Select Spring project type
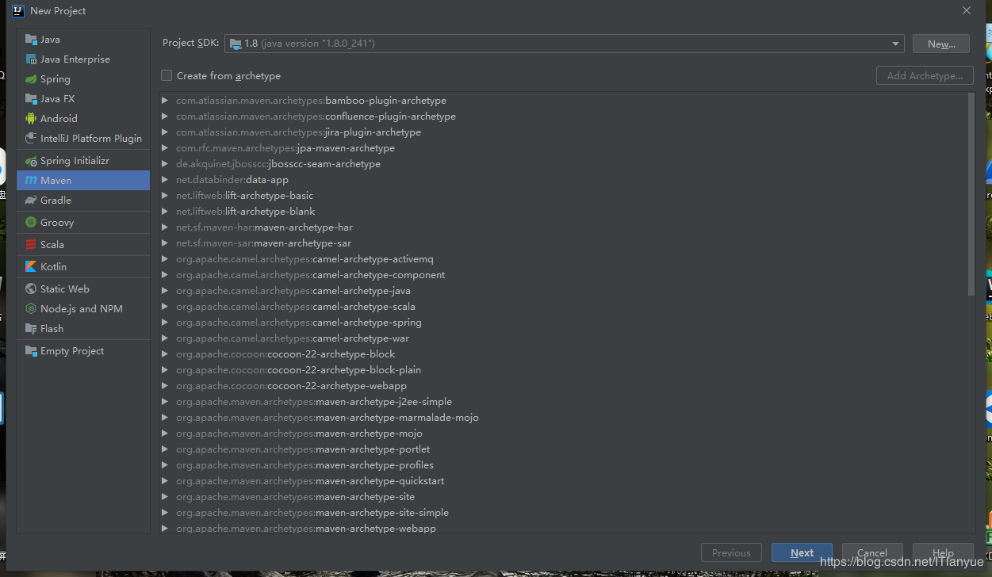This screenshot has width=992, height=577. point(83,79)
